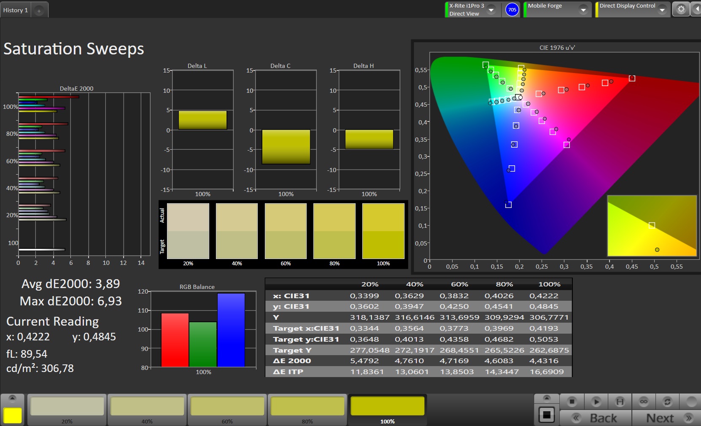The image size is (701, 426).
Task: Click the stop measurement button
Action: (572, 402)
